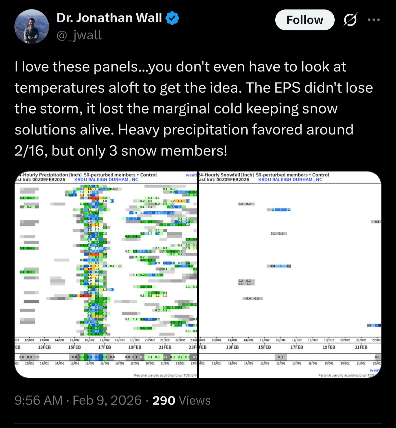
Task: Click the 290 Views count
Action: click(181, 400)
